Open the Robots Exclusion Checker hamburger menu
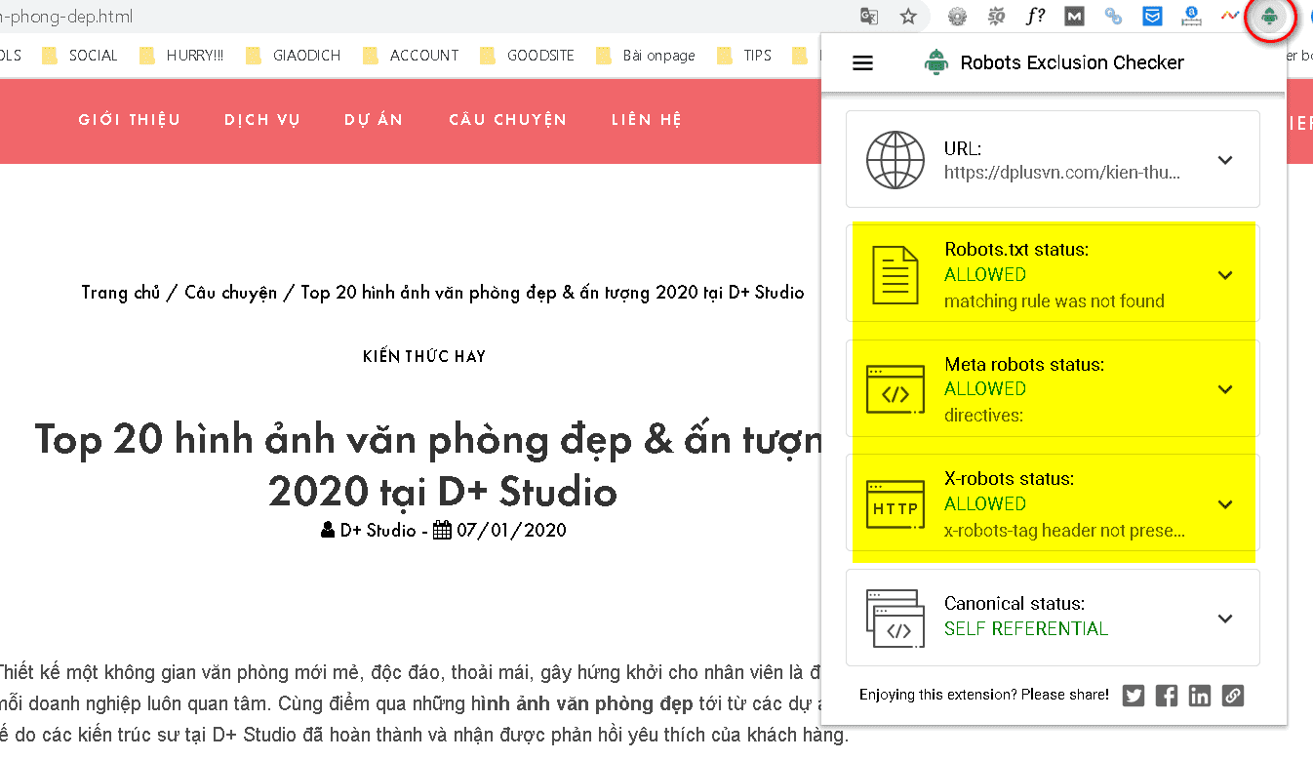Viewport: 1313px width, 760px height. point(863,63)
